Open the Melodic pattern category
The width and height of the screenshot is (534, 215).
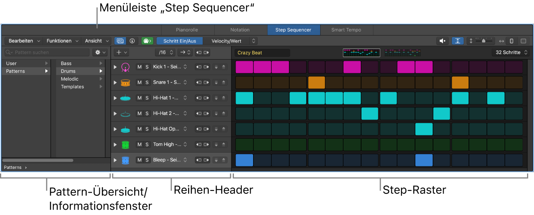click(x=80, y=79)
